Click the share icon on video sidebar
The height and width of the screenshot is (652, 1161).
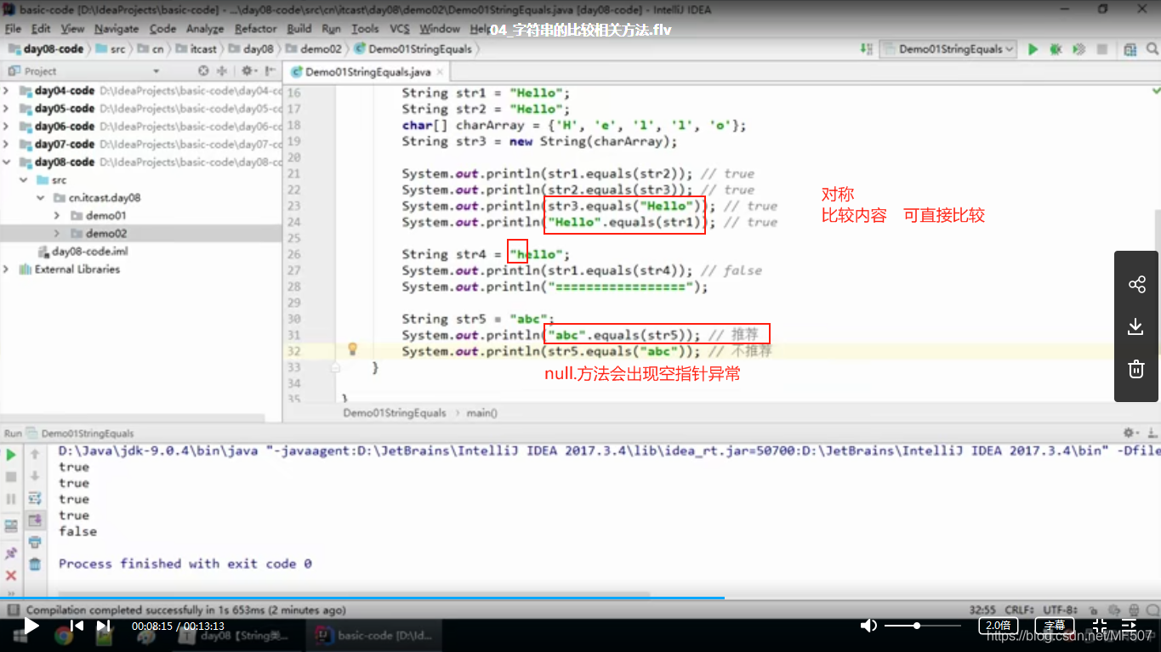point(1137,285)
